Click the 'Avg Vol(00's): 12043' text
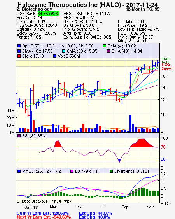The height and width of the screenshot is (219, 175). 37,25
